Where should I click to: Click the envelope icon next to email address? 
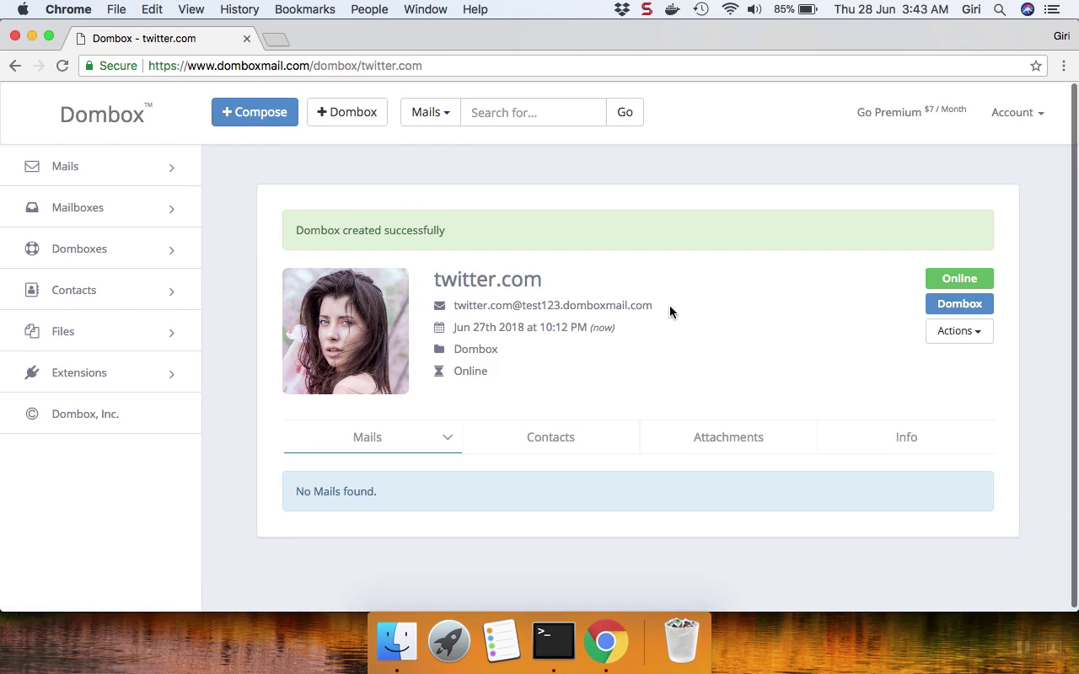439,306
